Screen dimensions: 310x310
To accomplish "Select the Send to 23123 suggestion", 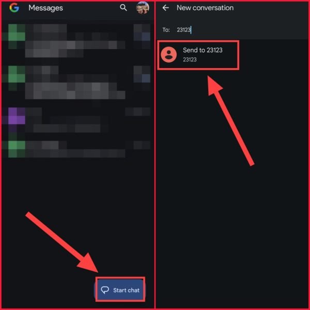I will point(198,55).
